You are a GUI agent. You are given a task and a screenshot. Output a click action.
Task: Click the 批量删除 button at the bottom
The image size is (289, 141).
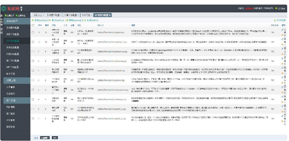[x=45, y=138]
